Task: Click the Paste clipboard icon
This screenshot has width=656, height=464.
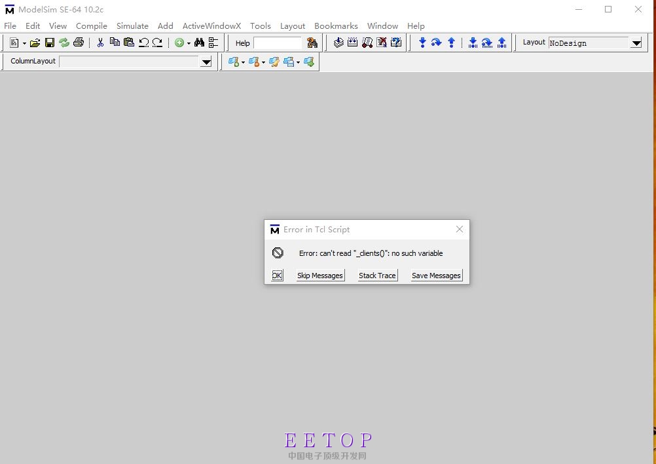Action: point(129,43)
